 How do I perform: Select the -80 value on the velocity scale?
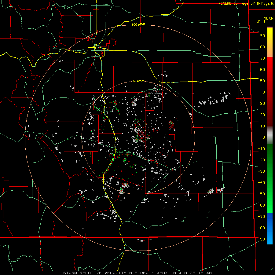click(261, 228)
